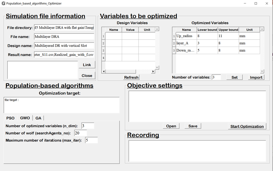Click the Maximum number of iterations field

(x=91, y=140)
